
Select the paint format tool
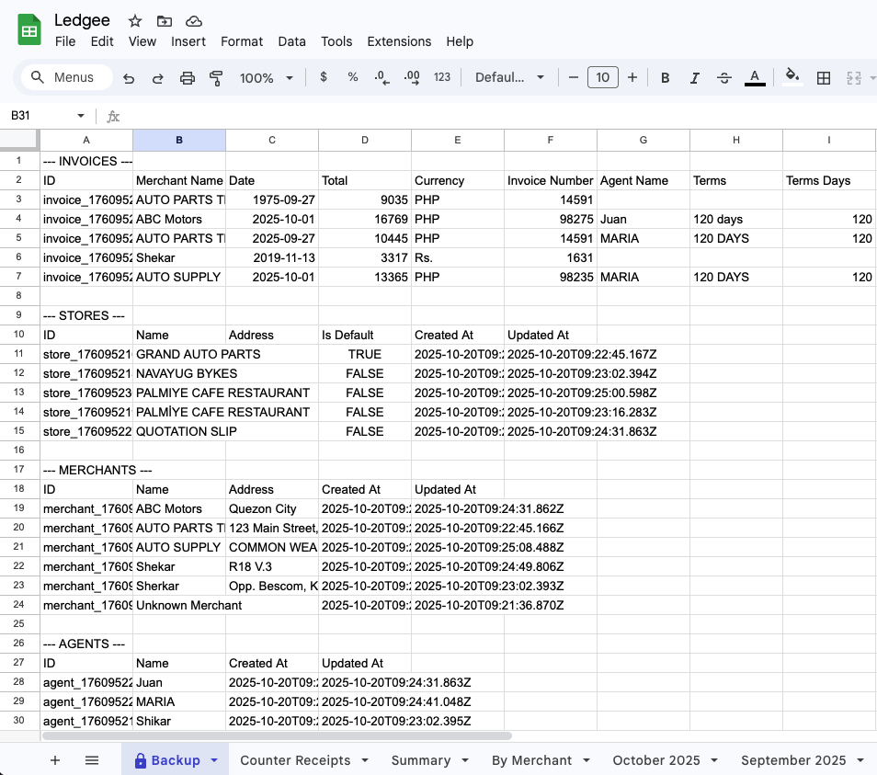(216, 77)
